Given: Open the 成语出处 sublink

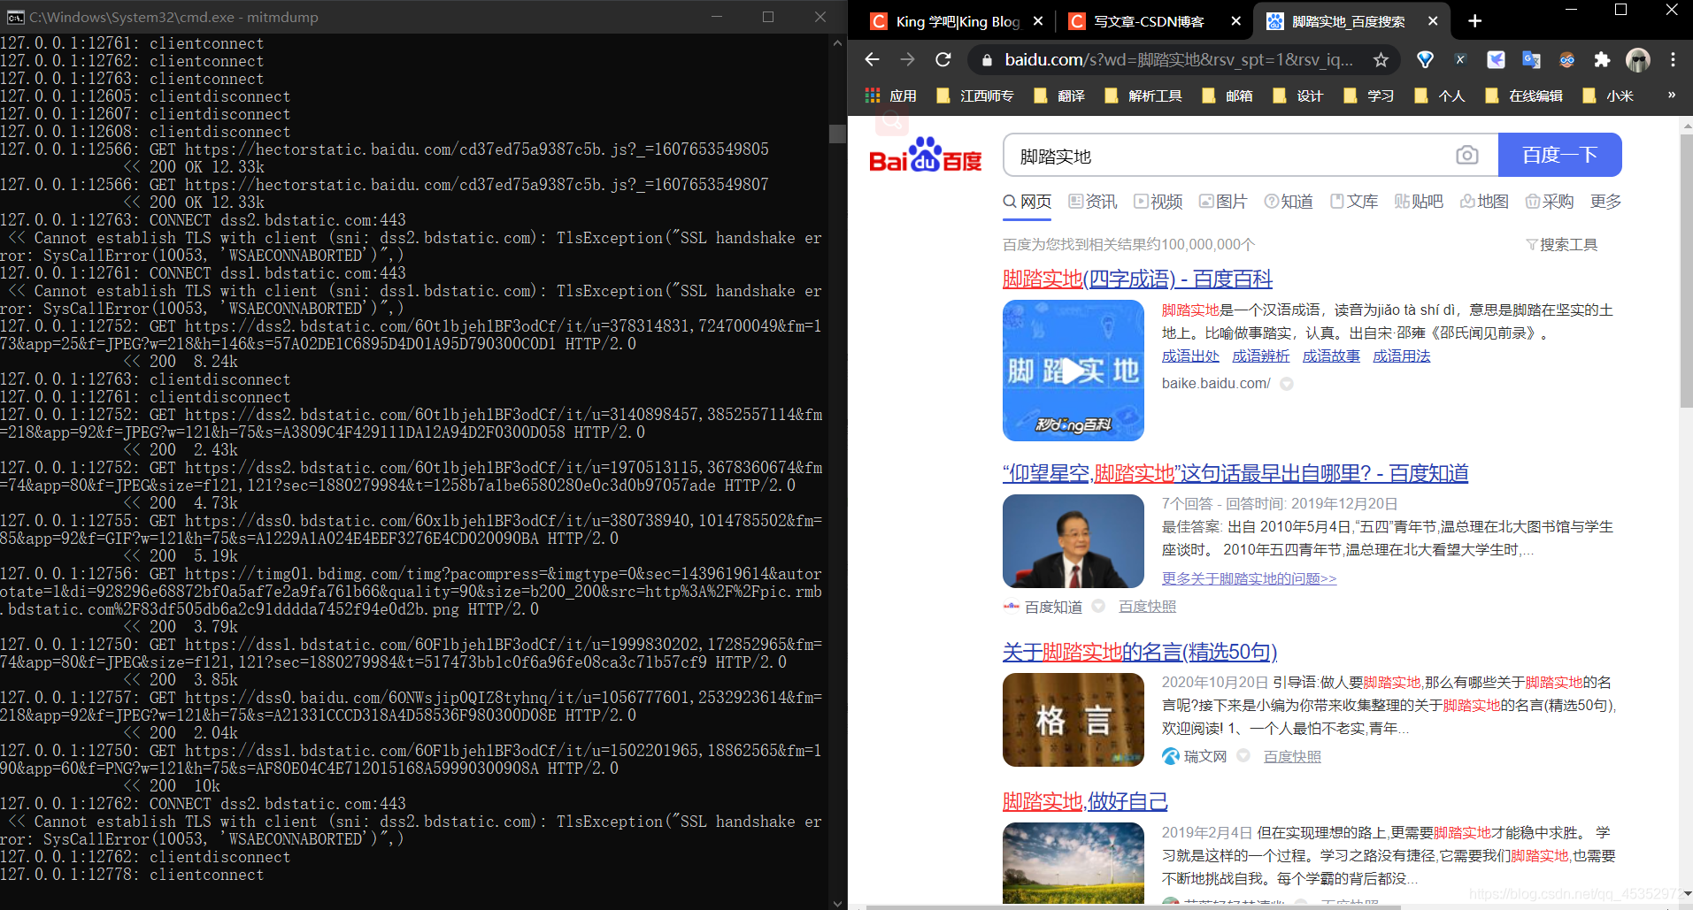Looking at the screenshot, I should pyautogui.click(x=1190, y=356).
